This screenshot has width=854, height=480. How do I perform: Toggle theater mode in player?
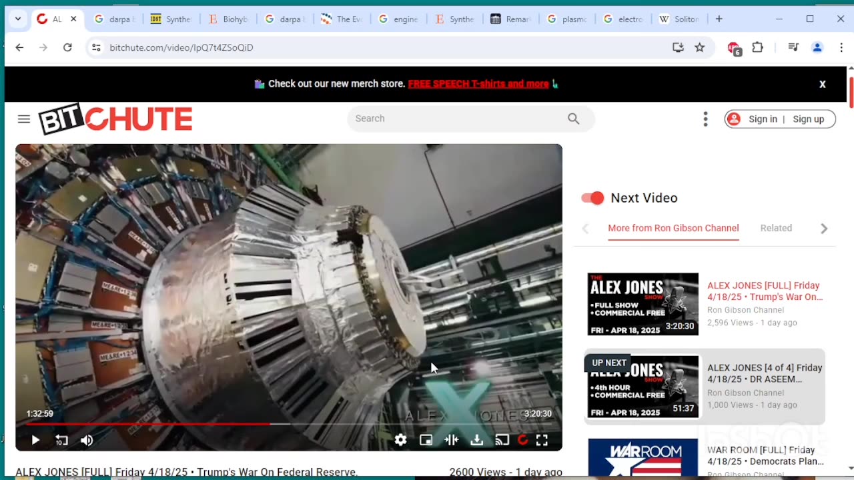tap(452, 440)
